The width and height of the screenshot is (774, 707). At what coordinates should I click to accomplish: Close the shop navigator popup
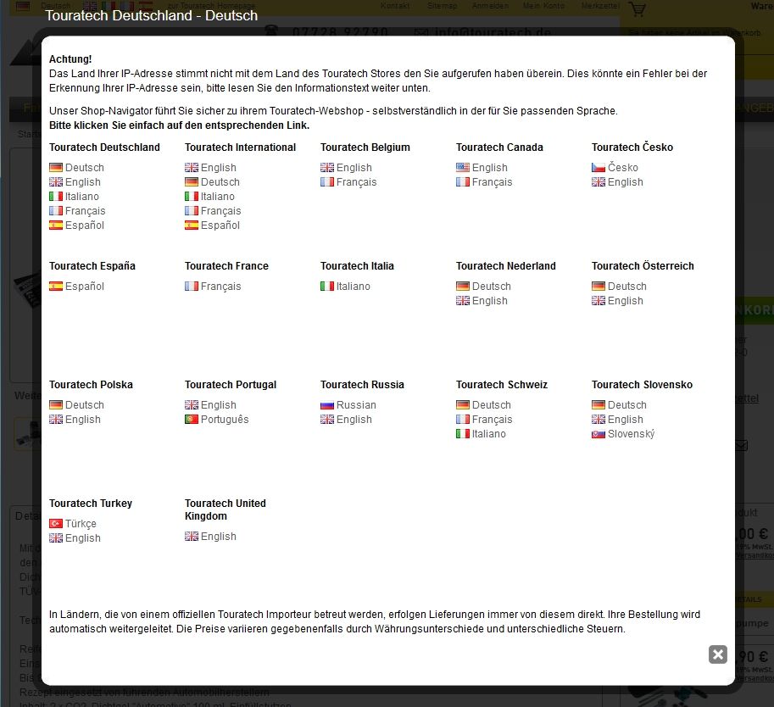tap(717, 654)
